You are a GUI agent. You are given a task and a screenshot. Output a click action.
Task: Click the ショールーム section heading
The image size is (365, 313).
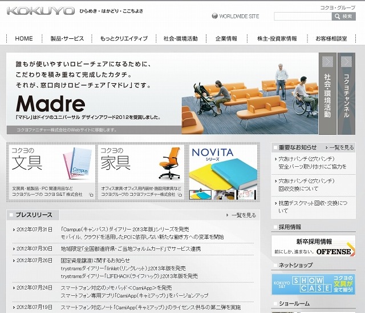tap(294, 303)
